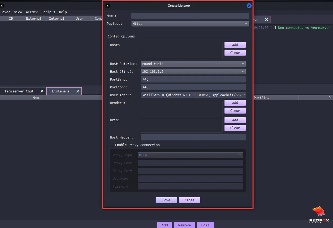Enable the Proxy connection checkbox

(112, 145)
